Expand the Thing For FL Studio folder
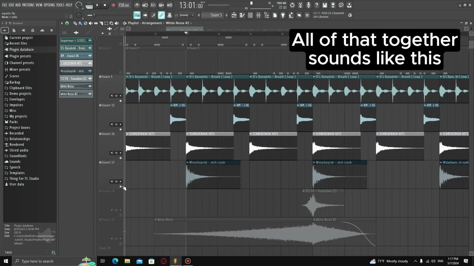The image size is (474, 266). point(24,178)
